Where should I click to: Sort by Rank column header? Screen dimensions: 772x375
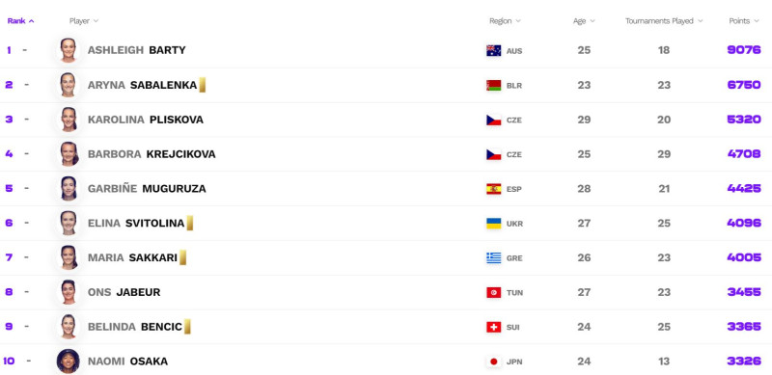pos(20,21)
